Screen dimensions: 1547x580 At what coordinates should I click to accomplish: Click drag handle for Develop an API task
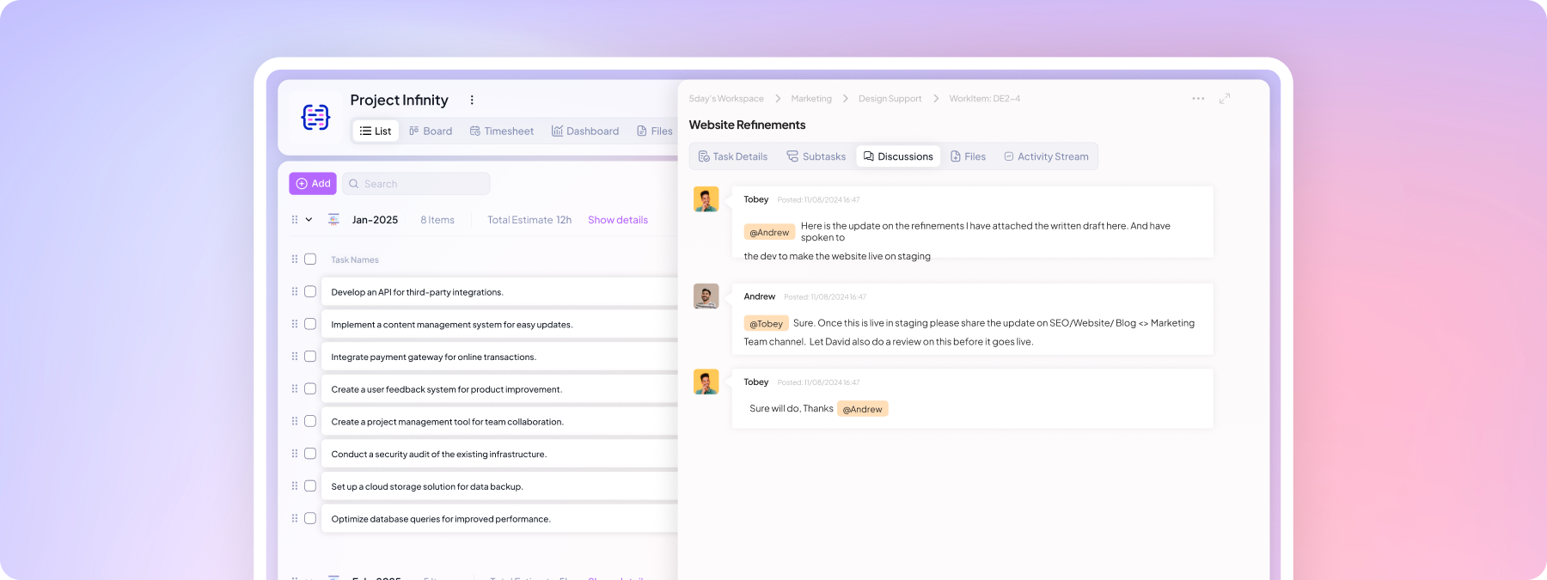click(x=295, y=292)
